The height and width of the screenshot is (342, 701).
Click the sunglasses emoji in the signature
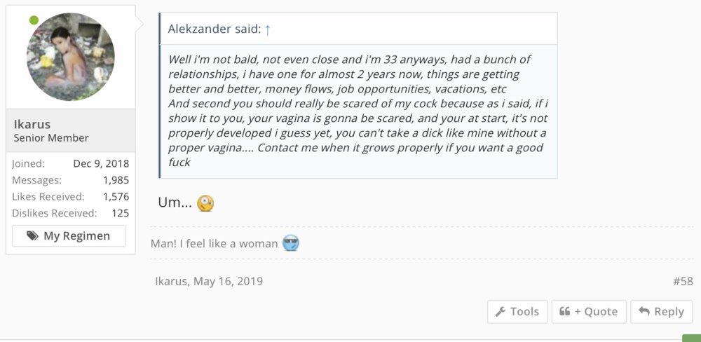[291, 244]
